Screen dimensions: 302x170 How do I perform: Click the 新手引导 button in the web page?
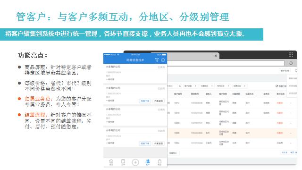point(285,71)
